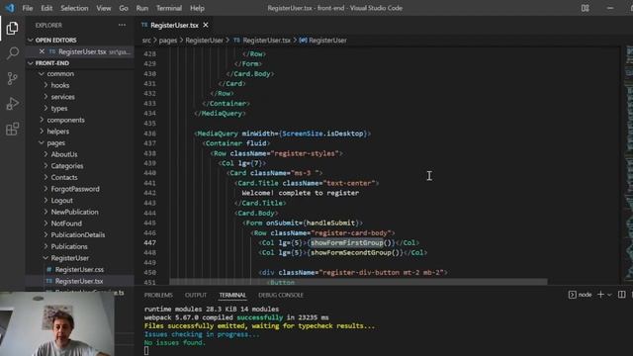633x356 pixels.
Task: Open the Edit menu
Action: tap(46, 8)
